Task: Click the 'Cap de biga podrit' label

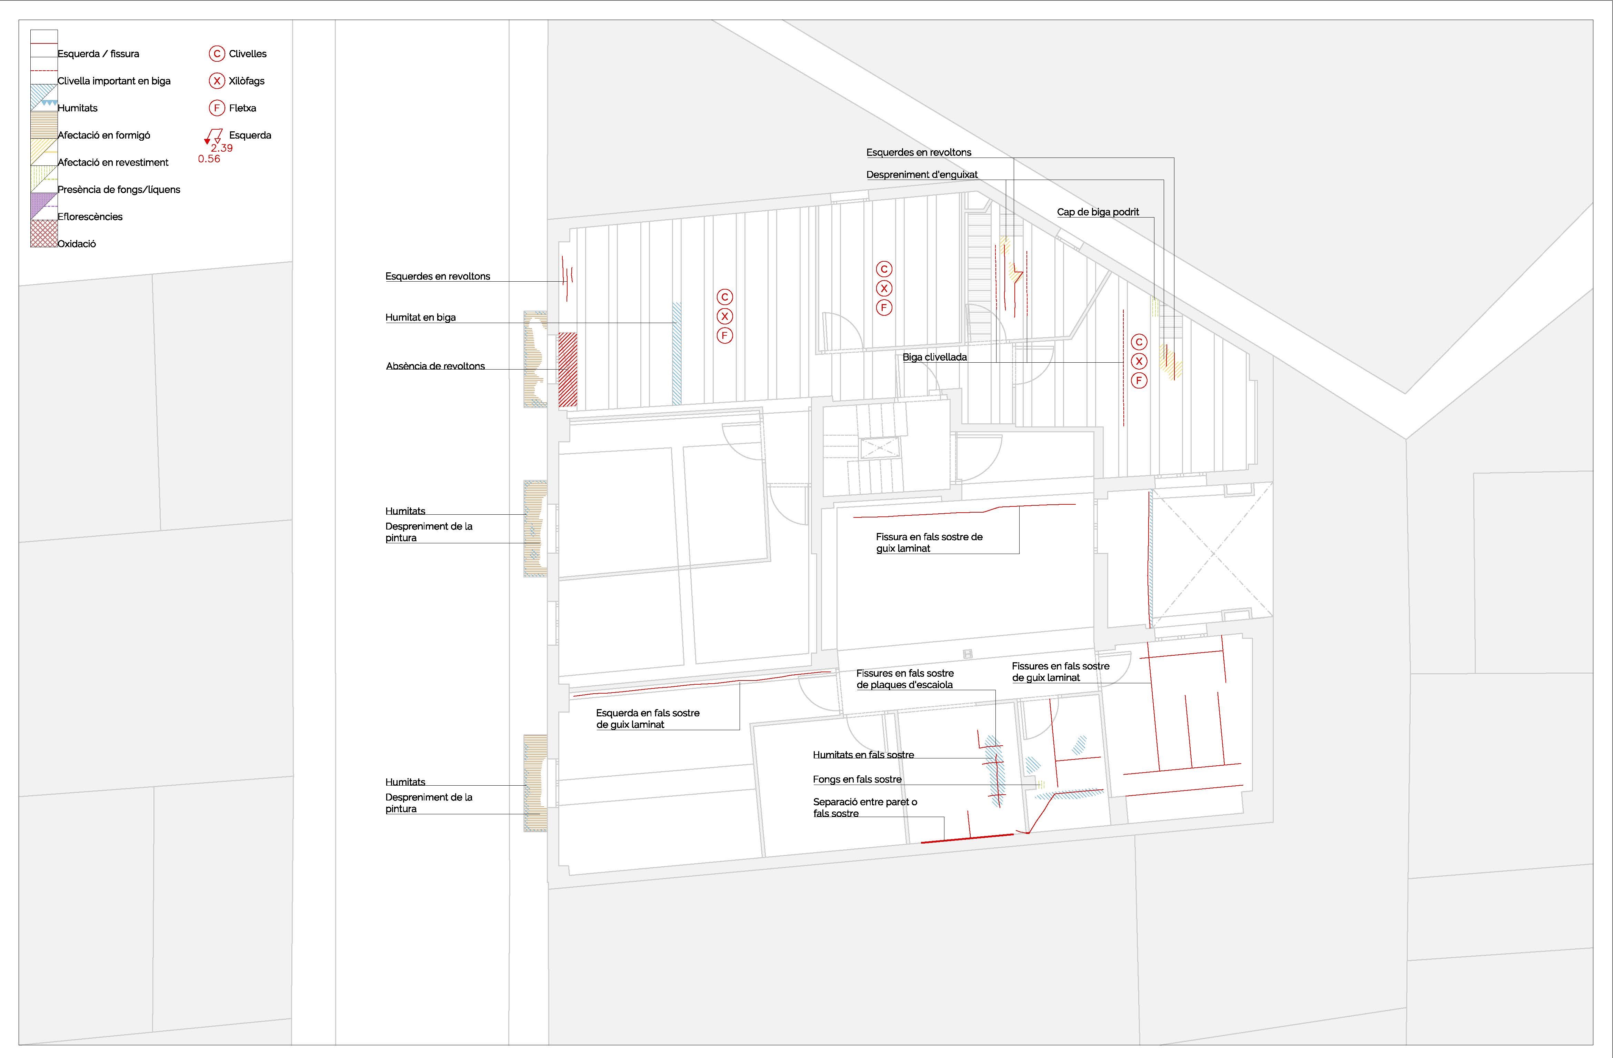Action: [1097, 212]
